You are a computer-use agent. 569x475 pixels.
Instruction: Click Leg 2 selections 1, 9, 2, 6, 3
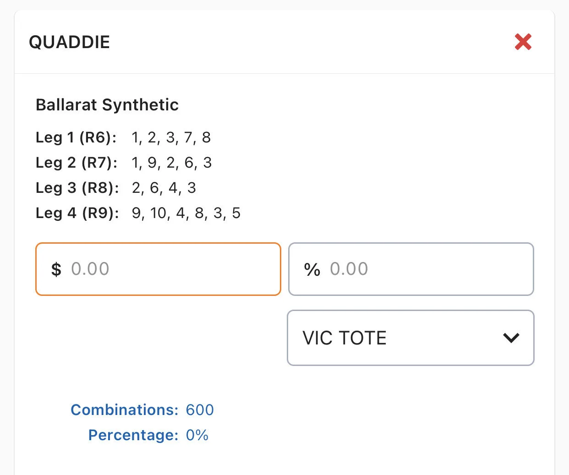pyautogui.click(x=171, y=163)
